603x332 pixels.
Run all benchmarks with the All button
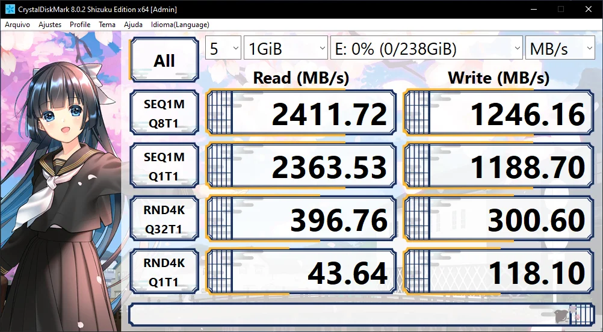click(164, 60)
